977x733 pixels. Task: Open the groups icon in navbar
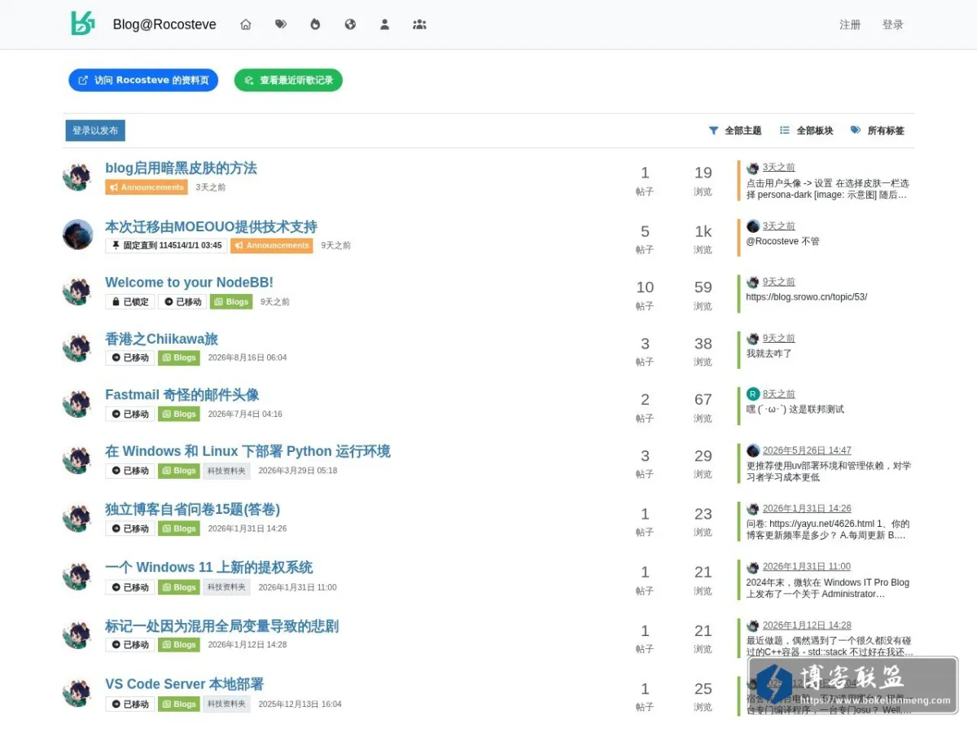[419, 24]
